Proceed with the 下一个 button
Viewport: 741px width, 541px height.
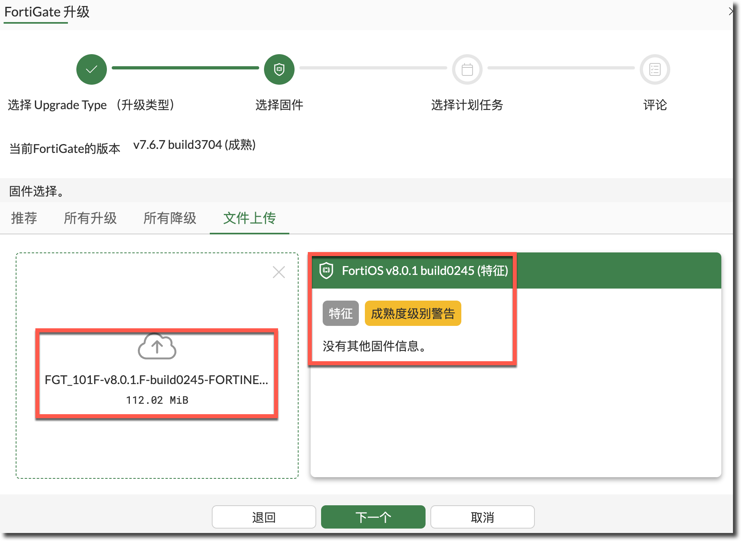click(373, 517)
